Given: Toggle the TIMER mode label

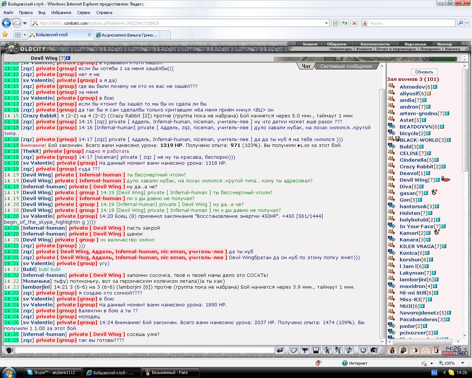Looking at the screenshot, I should click(x=461, y=353).
